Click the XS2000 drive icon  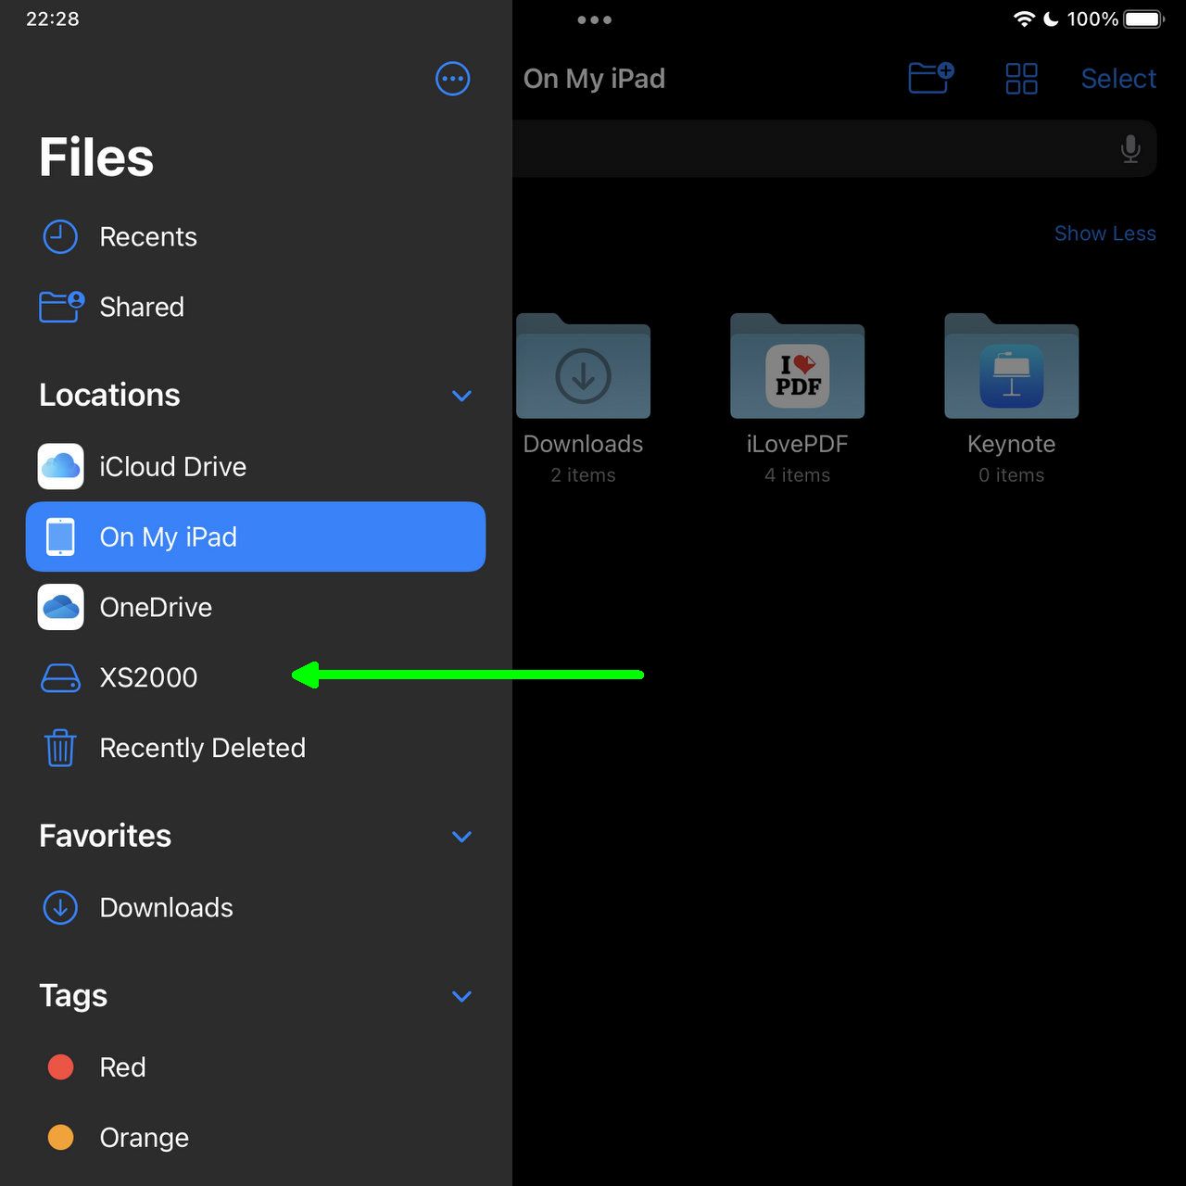coord(61,677)
